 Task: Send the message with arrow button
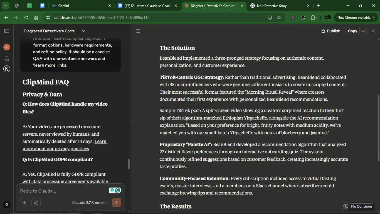tap(117, 203)
